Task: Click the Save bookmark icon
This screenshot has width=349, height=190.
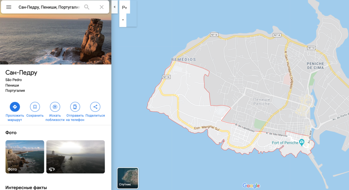Action: [x=35, y=107]
